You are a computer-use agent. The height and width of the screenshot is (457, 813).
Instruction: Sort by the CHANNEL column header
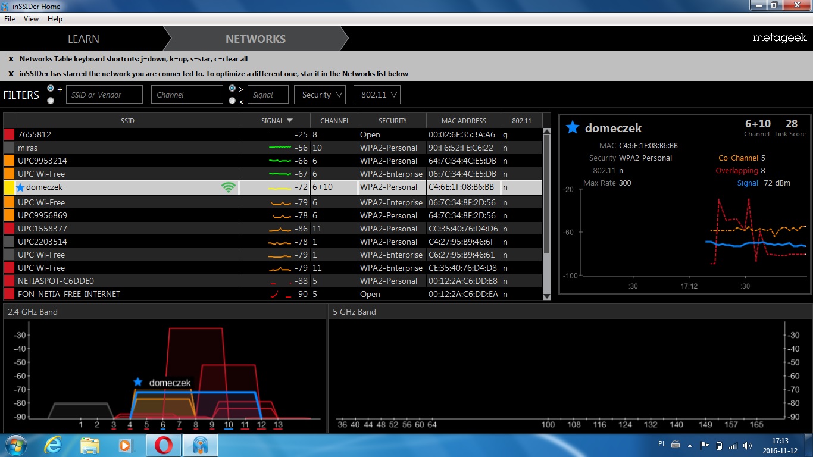point(334,121)
